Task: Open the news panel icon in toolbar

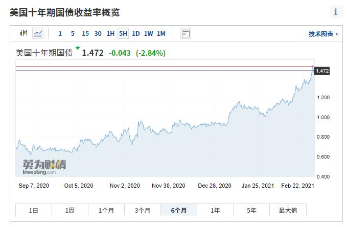Action: [x=186, y=33]
